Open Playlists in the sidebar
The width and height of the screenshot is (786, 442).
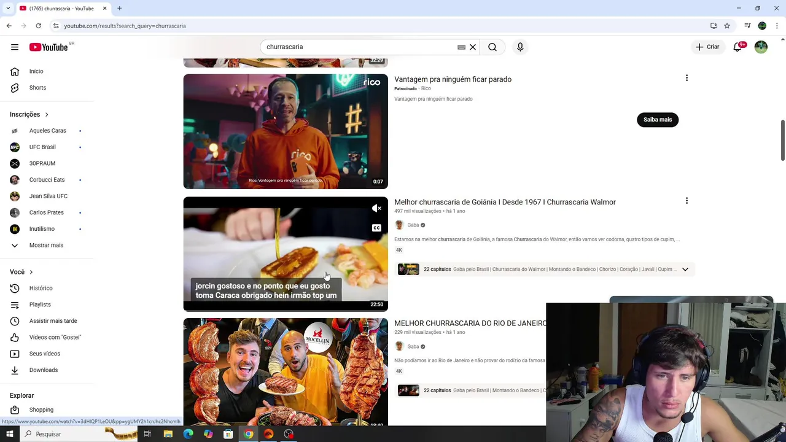tap(40, 304)
